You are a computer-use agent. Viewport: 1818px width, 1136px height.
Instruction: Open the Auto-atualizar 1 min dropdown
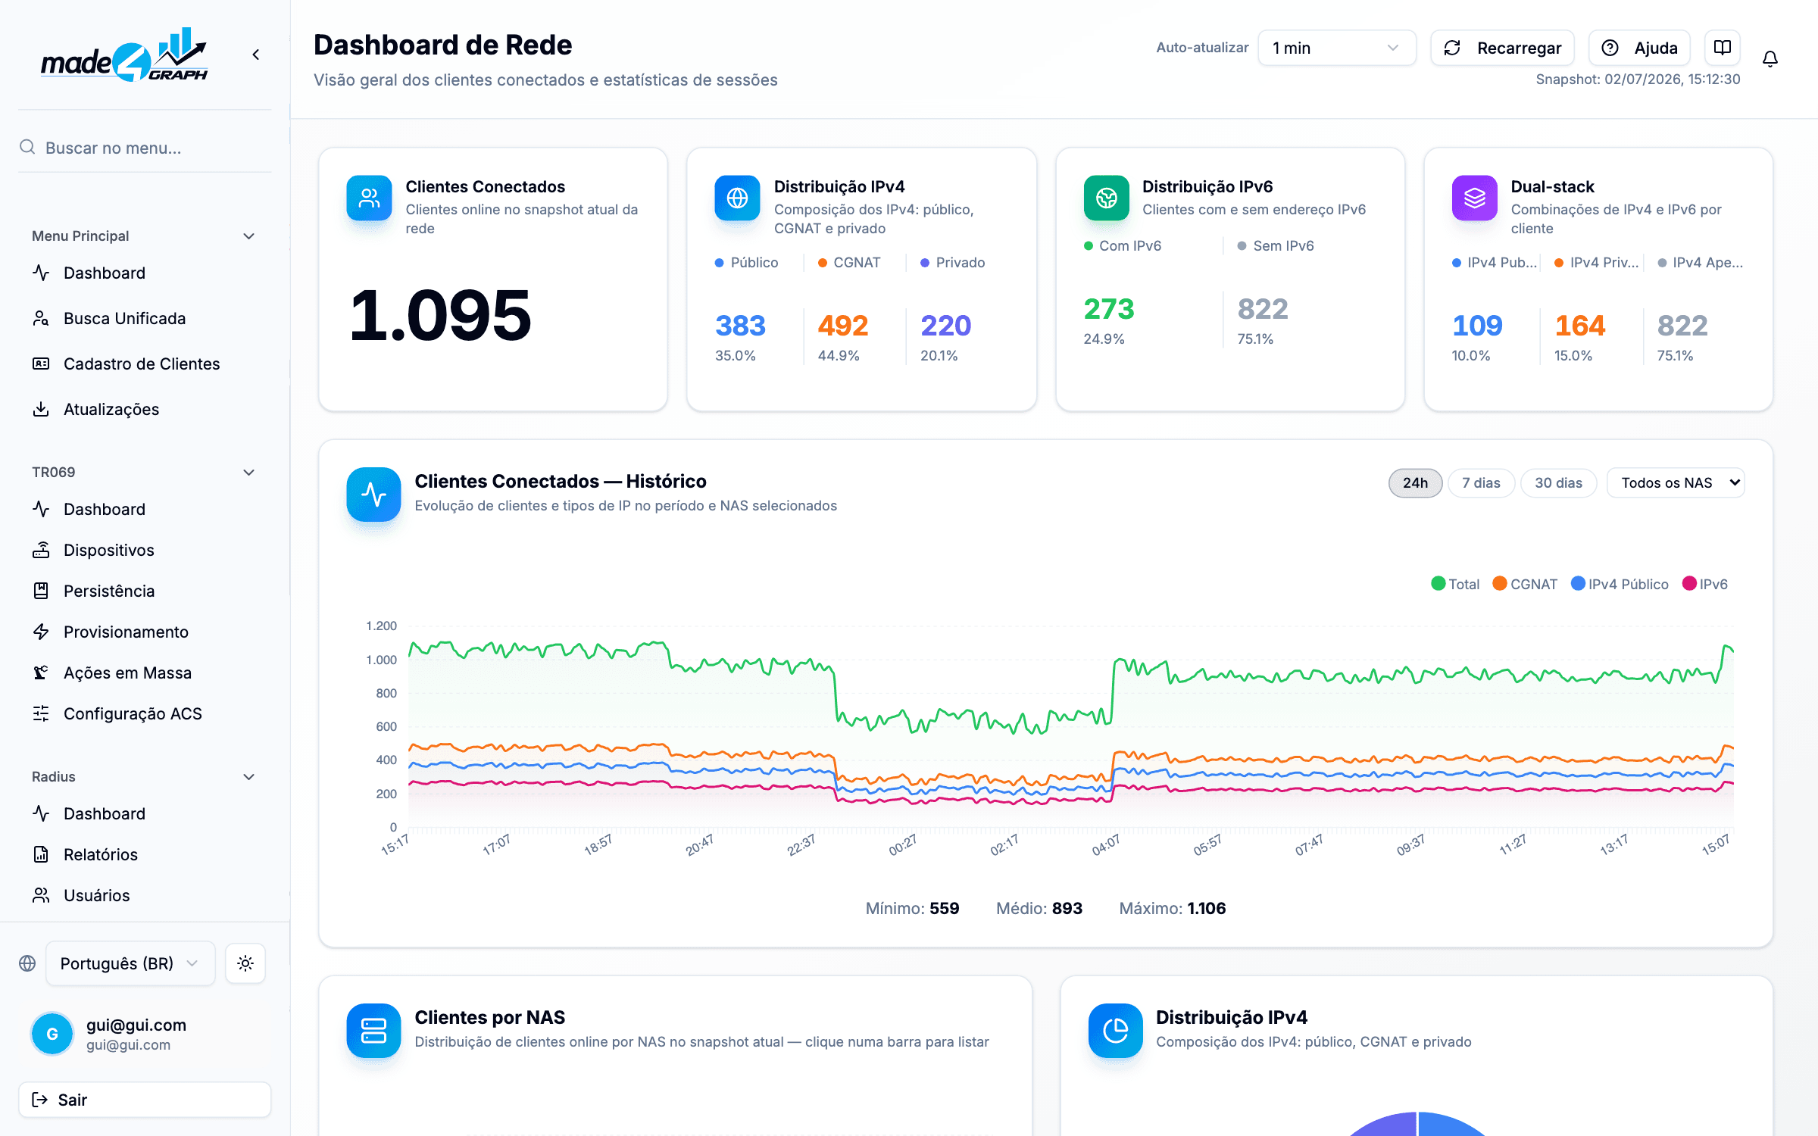[x=1337, y=48]
